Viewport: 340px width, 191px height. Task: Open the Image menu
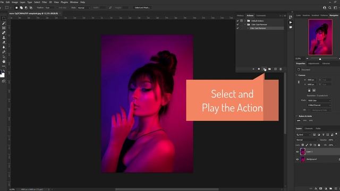15,2
